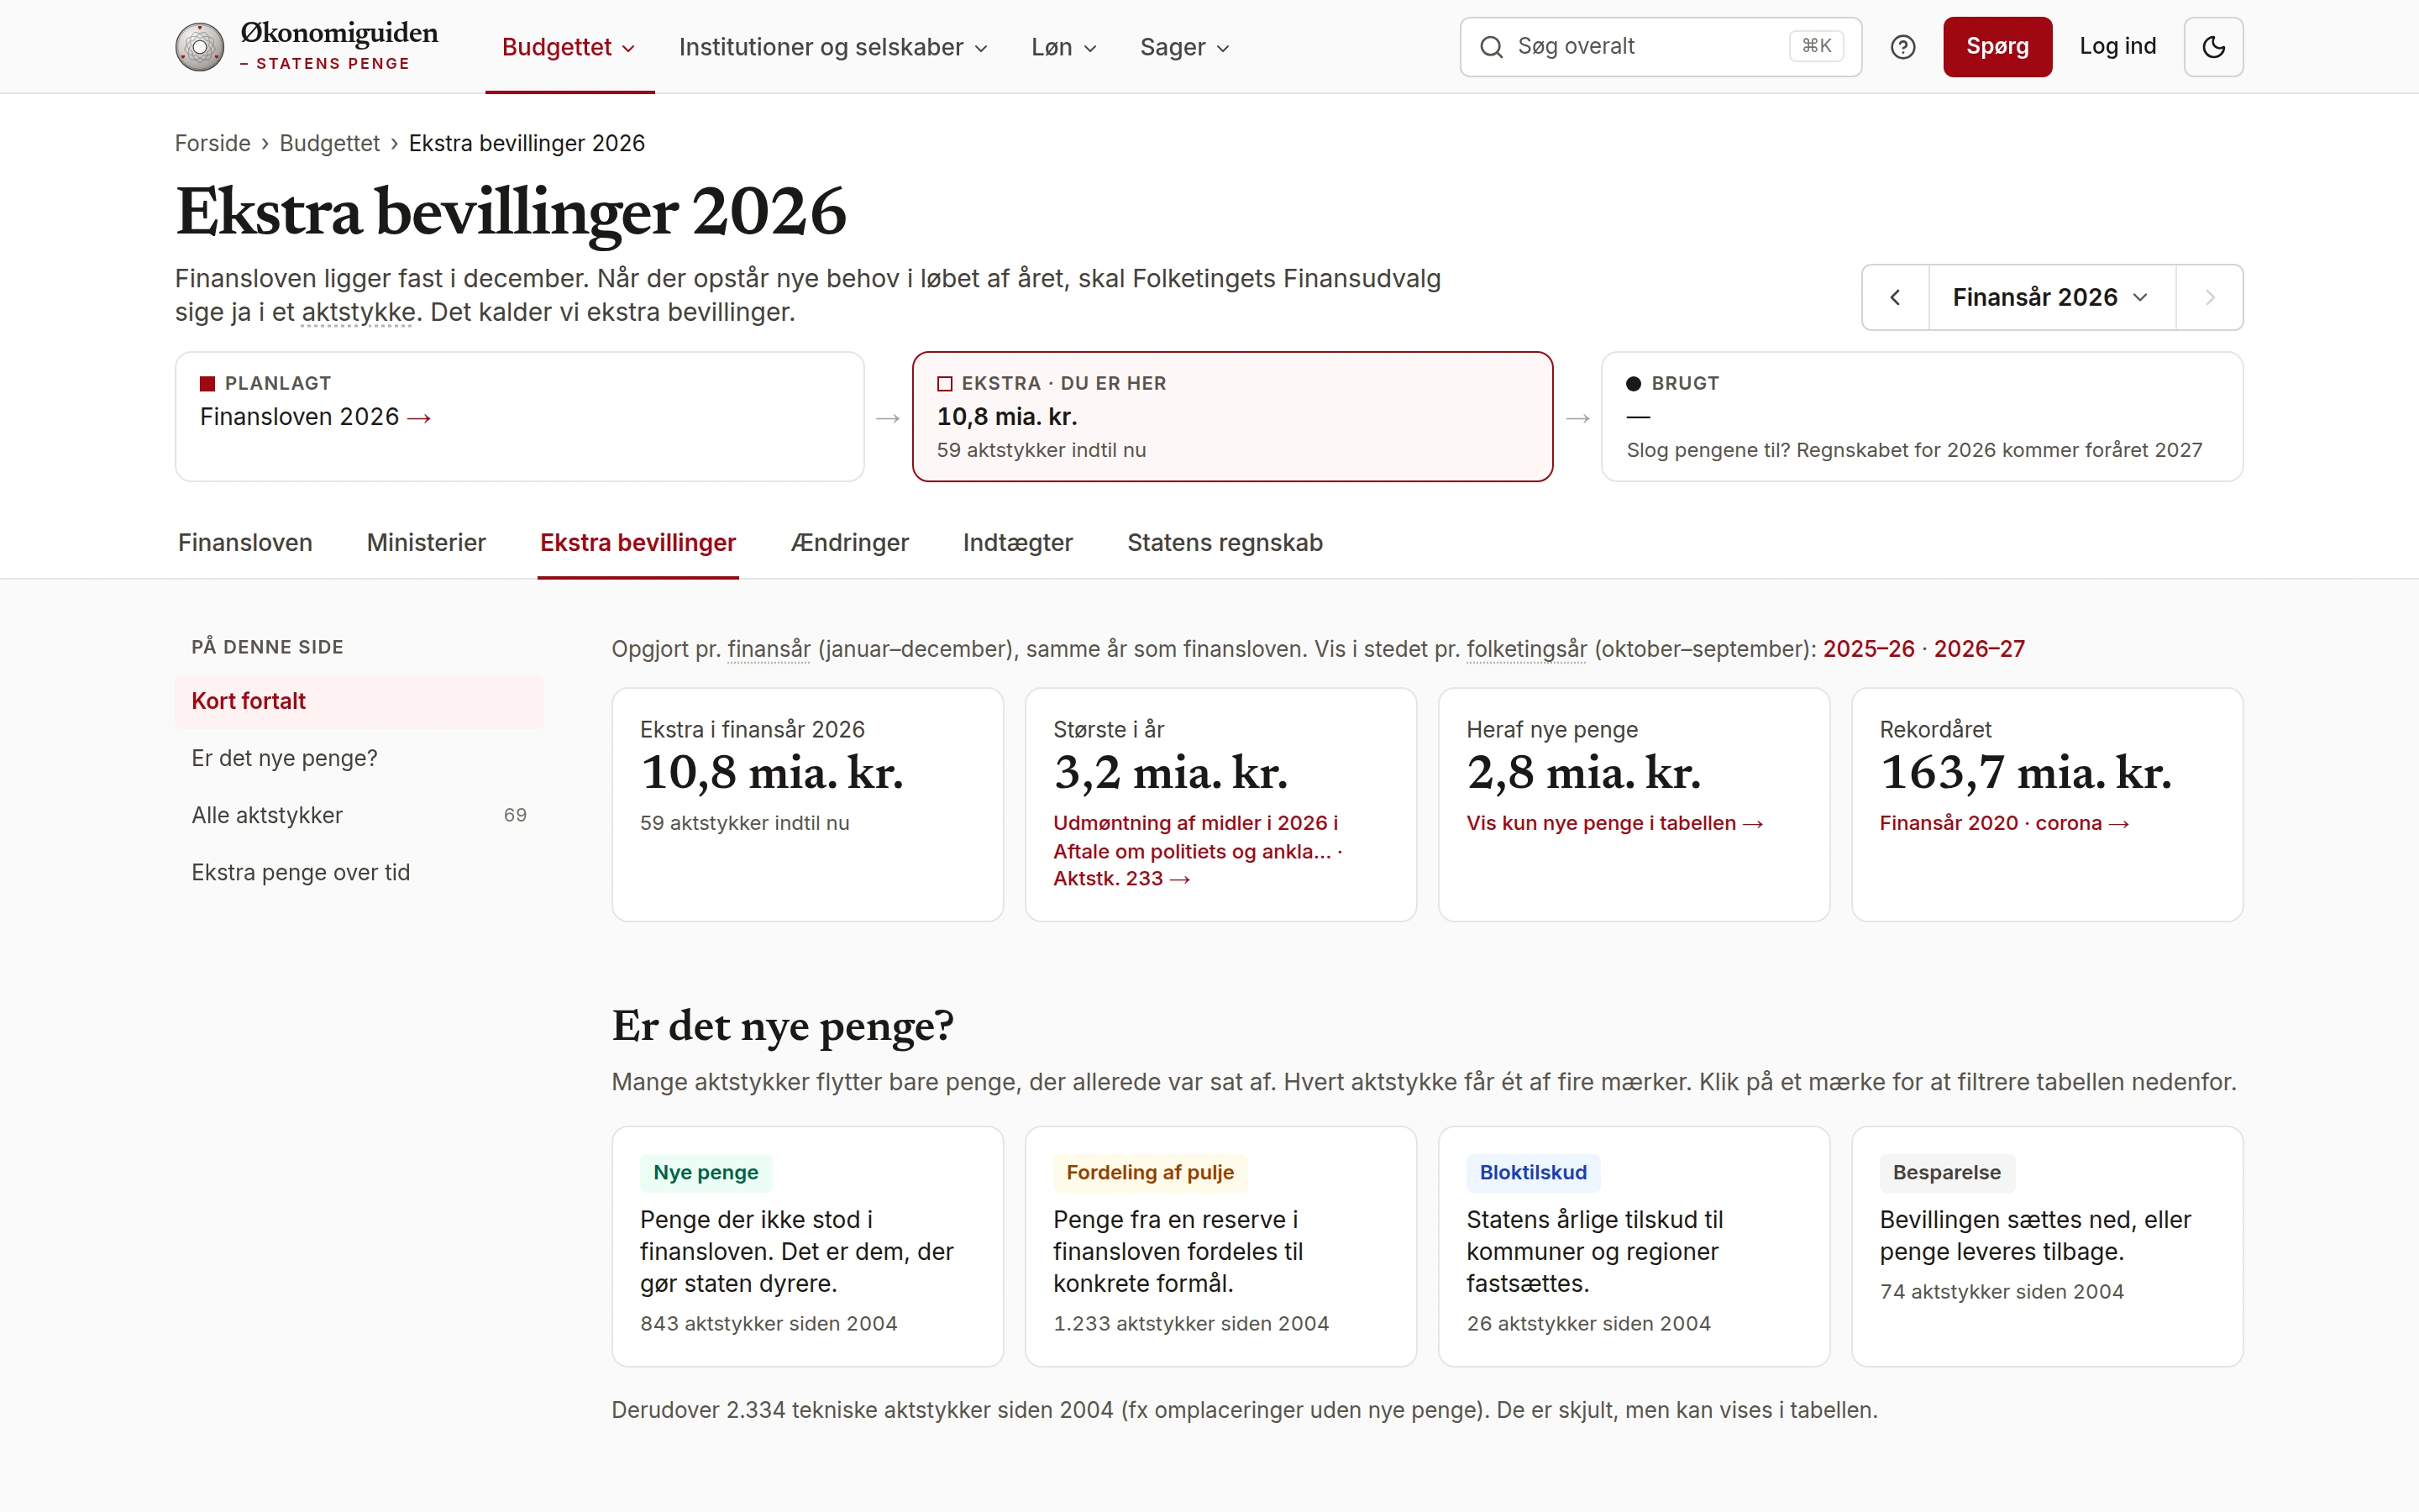Screen dimensions: 2419x1512
Task: Click the 3,2 mia. kr. largest value
Action: point(1171,773)
